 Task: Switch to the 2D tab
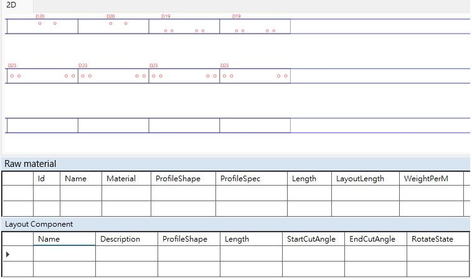(x=11, y=5)
